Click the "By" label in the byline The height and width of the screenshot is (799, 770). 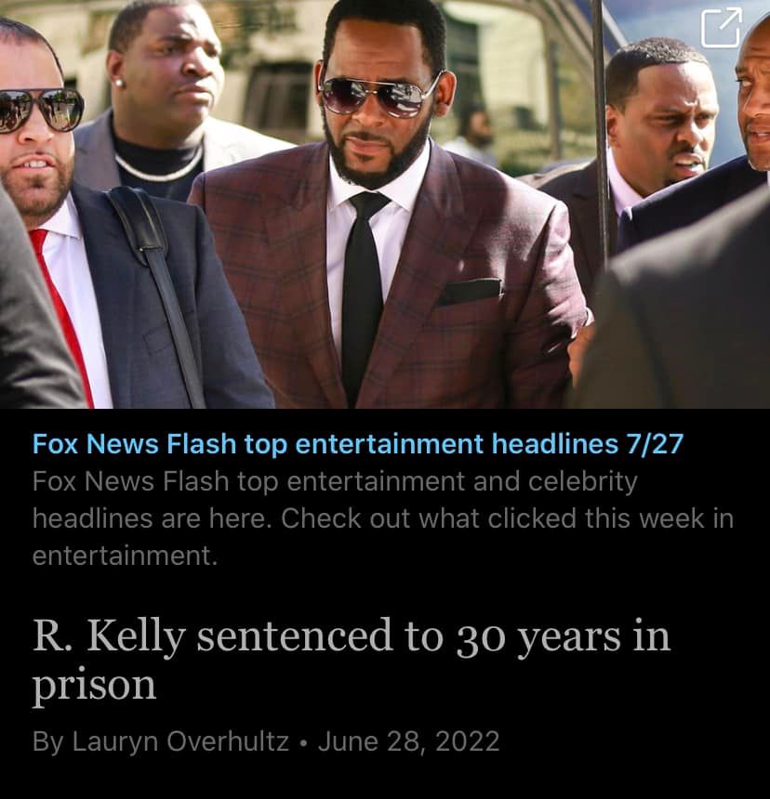click(48, 741)
